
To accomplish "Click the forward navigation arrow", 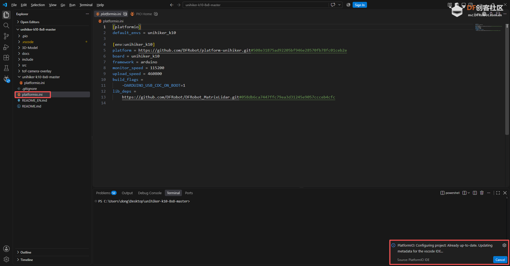I will 178,5.
